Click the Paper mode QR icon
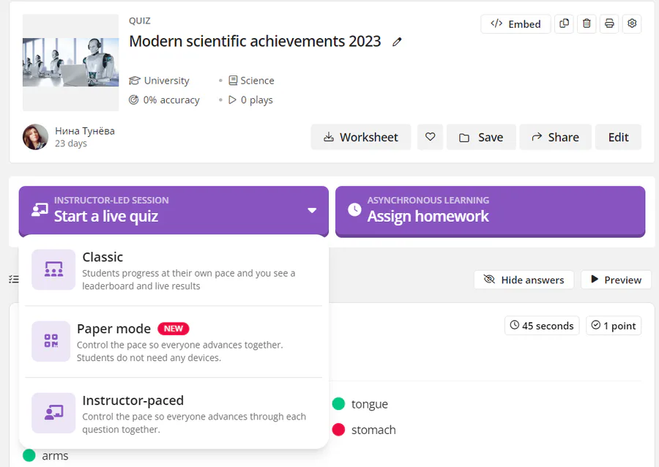Image resolution: width=659 pixels, height=467 pixels. pyautogui.click(x=51, y=341)
